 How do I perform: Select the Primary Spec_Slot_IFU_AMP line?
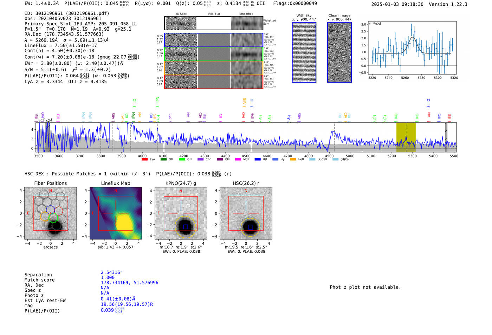[81, 24]
